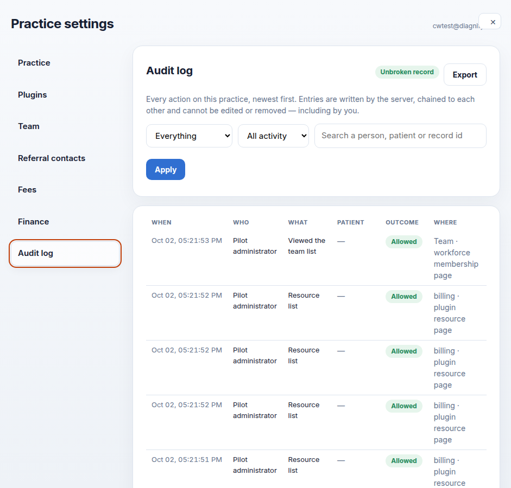Close the Practice settings dialog
511x488 pixels.
click(489, 22)
